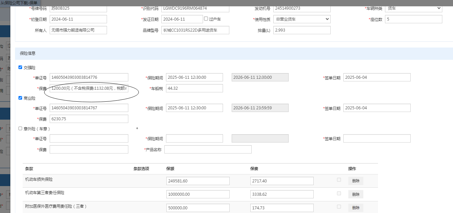Click the 所有人 field 无锡市强力锻造有限公司

pyautogui.click(x=78, y=30)
